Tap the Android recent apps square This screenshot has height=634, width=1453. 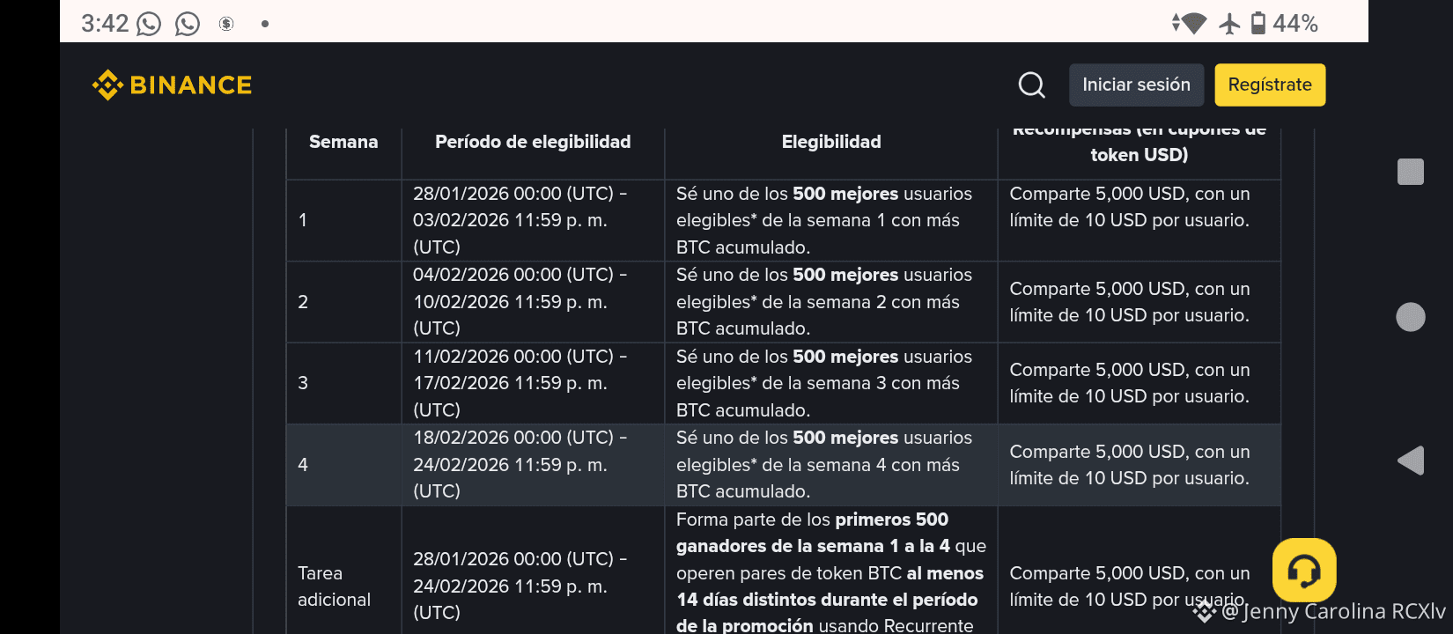[x=1411, y=172]
